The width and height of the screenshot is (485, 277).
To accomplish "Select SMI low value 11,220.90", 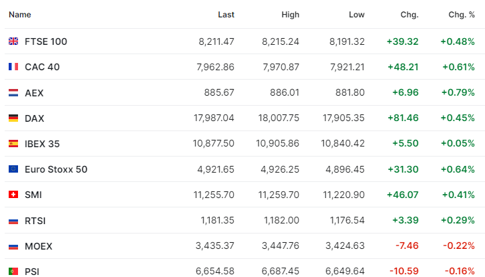I will pyautogui.click(x=344, y=195).
